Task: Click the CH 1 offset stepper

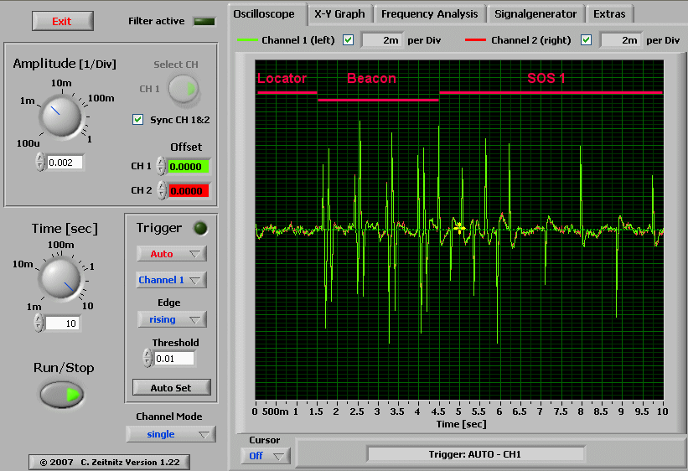Action: coord(162,167)
